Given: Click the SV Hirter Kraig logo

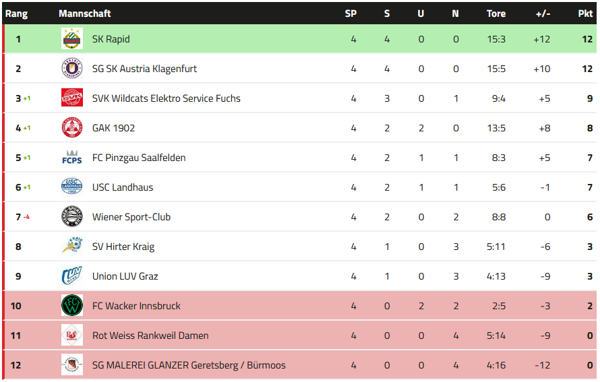Looking at the screenshot, I should pos(72,247).
